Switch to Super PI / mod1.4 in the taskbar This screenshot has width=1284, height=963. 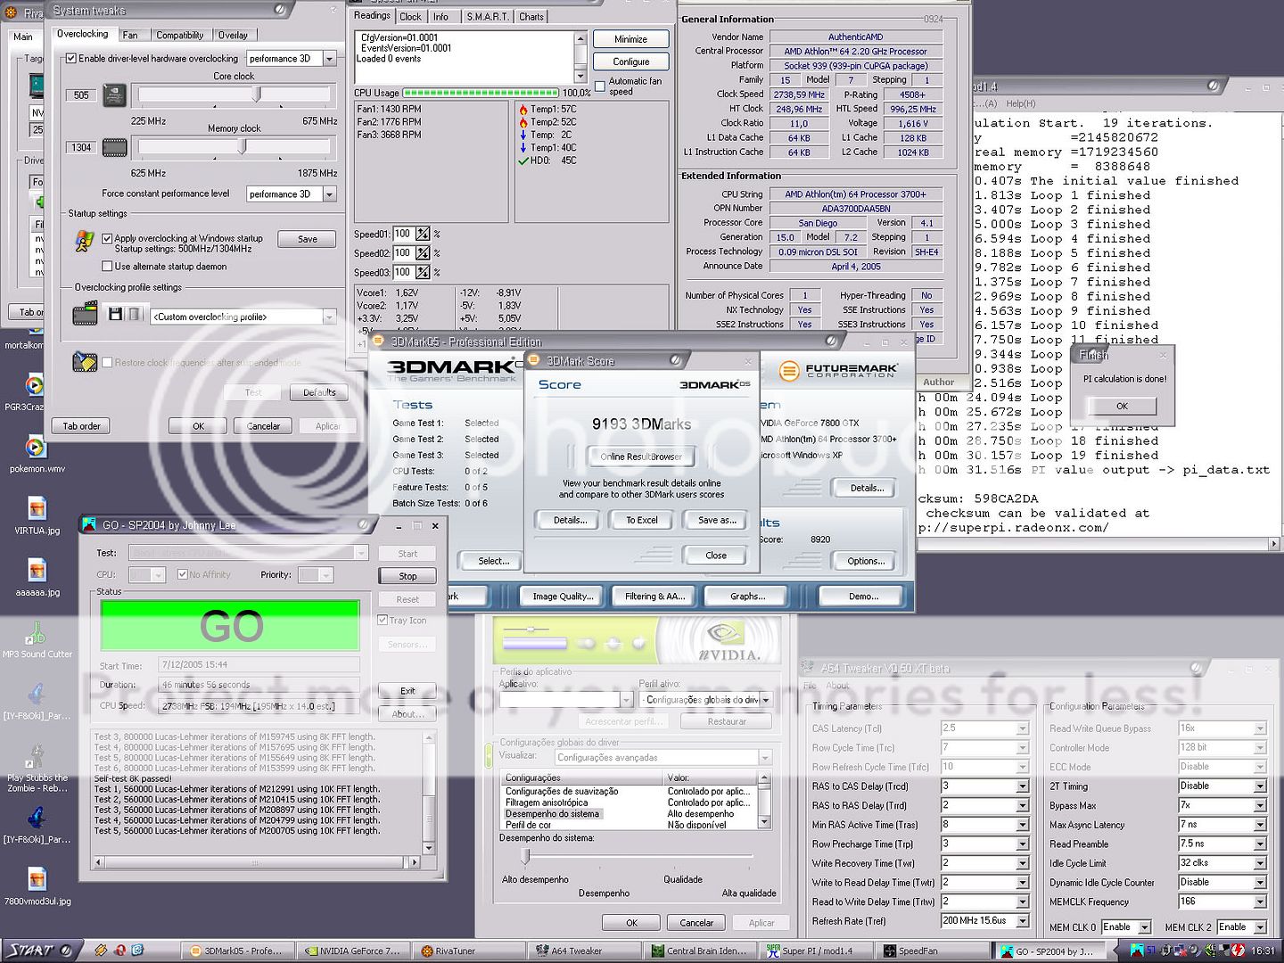tap(815, 951)
